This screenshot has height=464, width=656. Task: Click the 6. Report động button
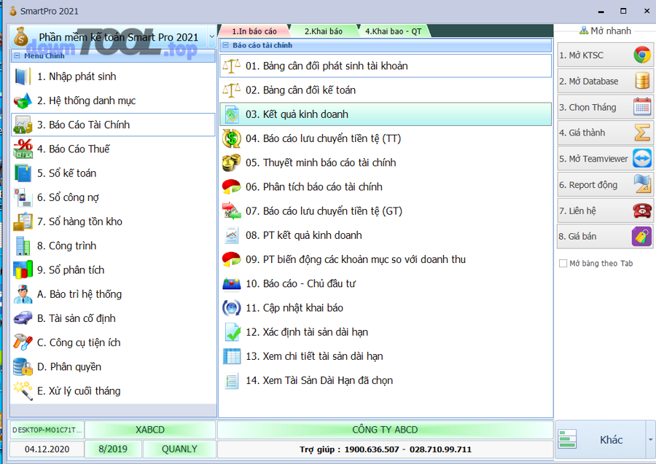point(606,185)
